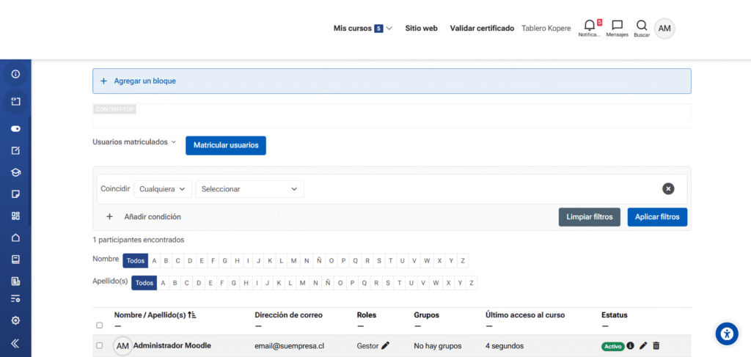Edit Gestor role with pencil icon
Screen dimensions: 751x357
click(386, 345)
